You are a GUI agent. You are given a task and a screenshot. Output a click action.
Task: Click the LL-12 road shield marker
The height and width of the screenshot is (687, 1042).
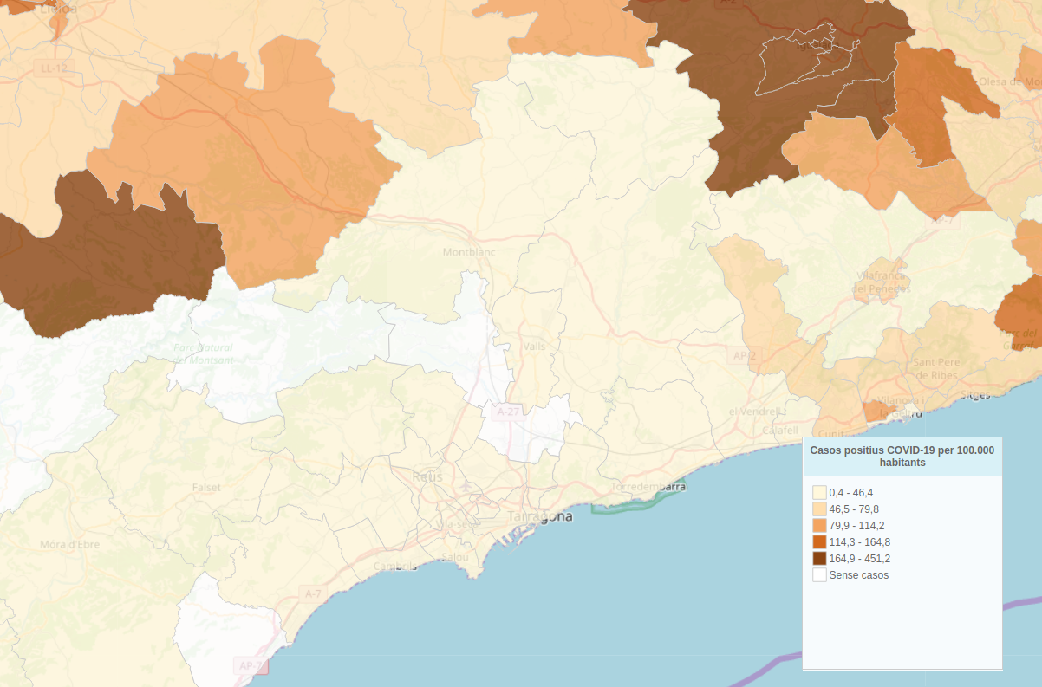pyautogui.click(x=53, y=67)
